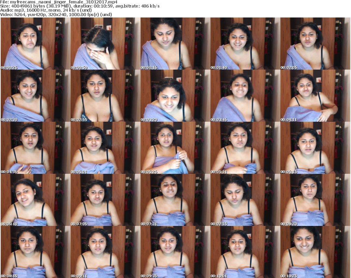Click the File name line in header

coord(59,2)
